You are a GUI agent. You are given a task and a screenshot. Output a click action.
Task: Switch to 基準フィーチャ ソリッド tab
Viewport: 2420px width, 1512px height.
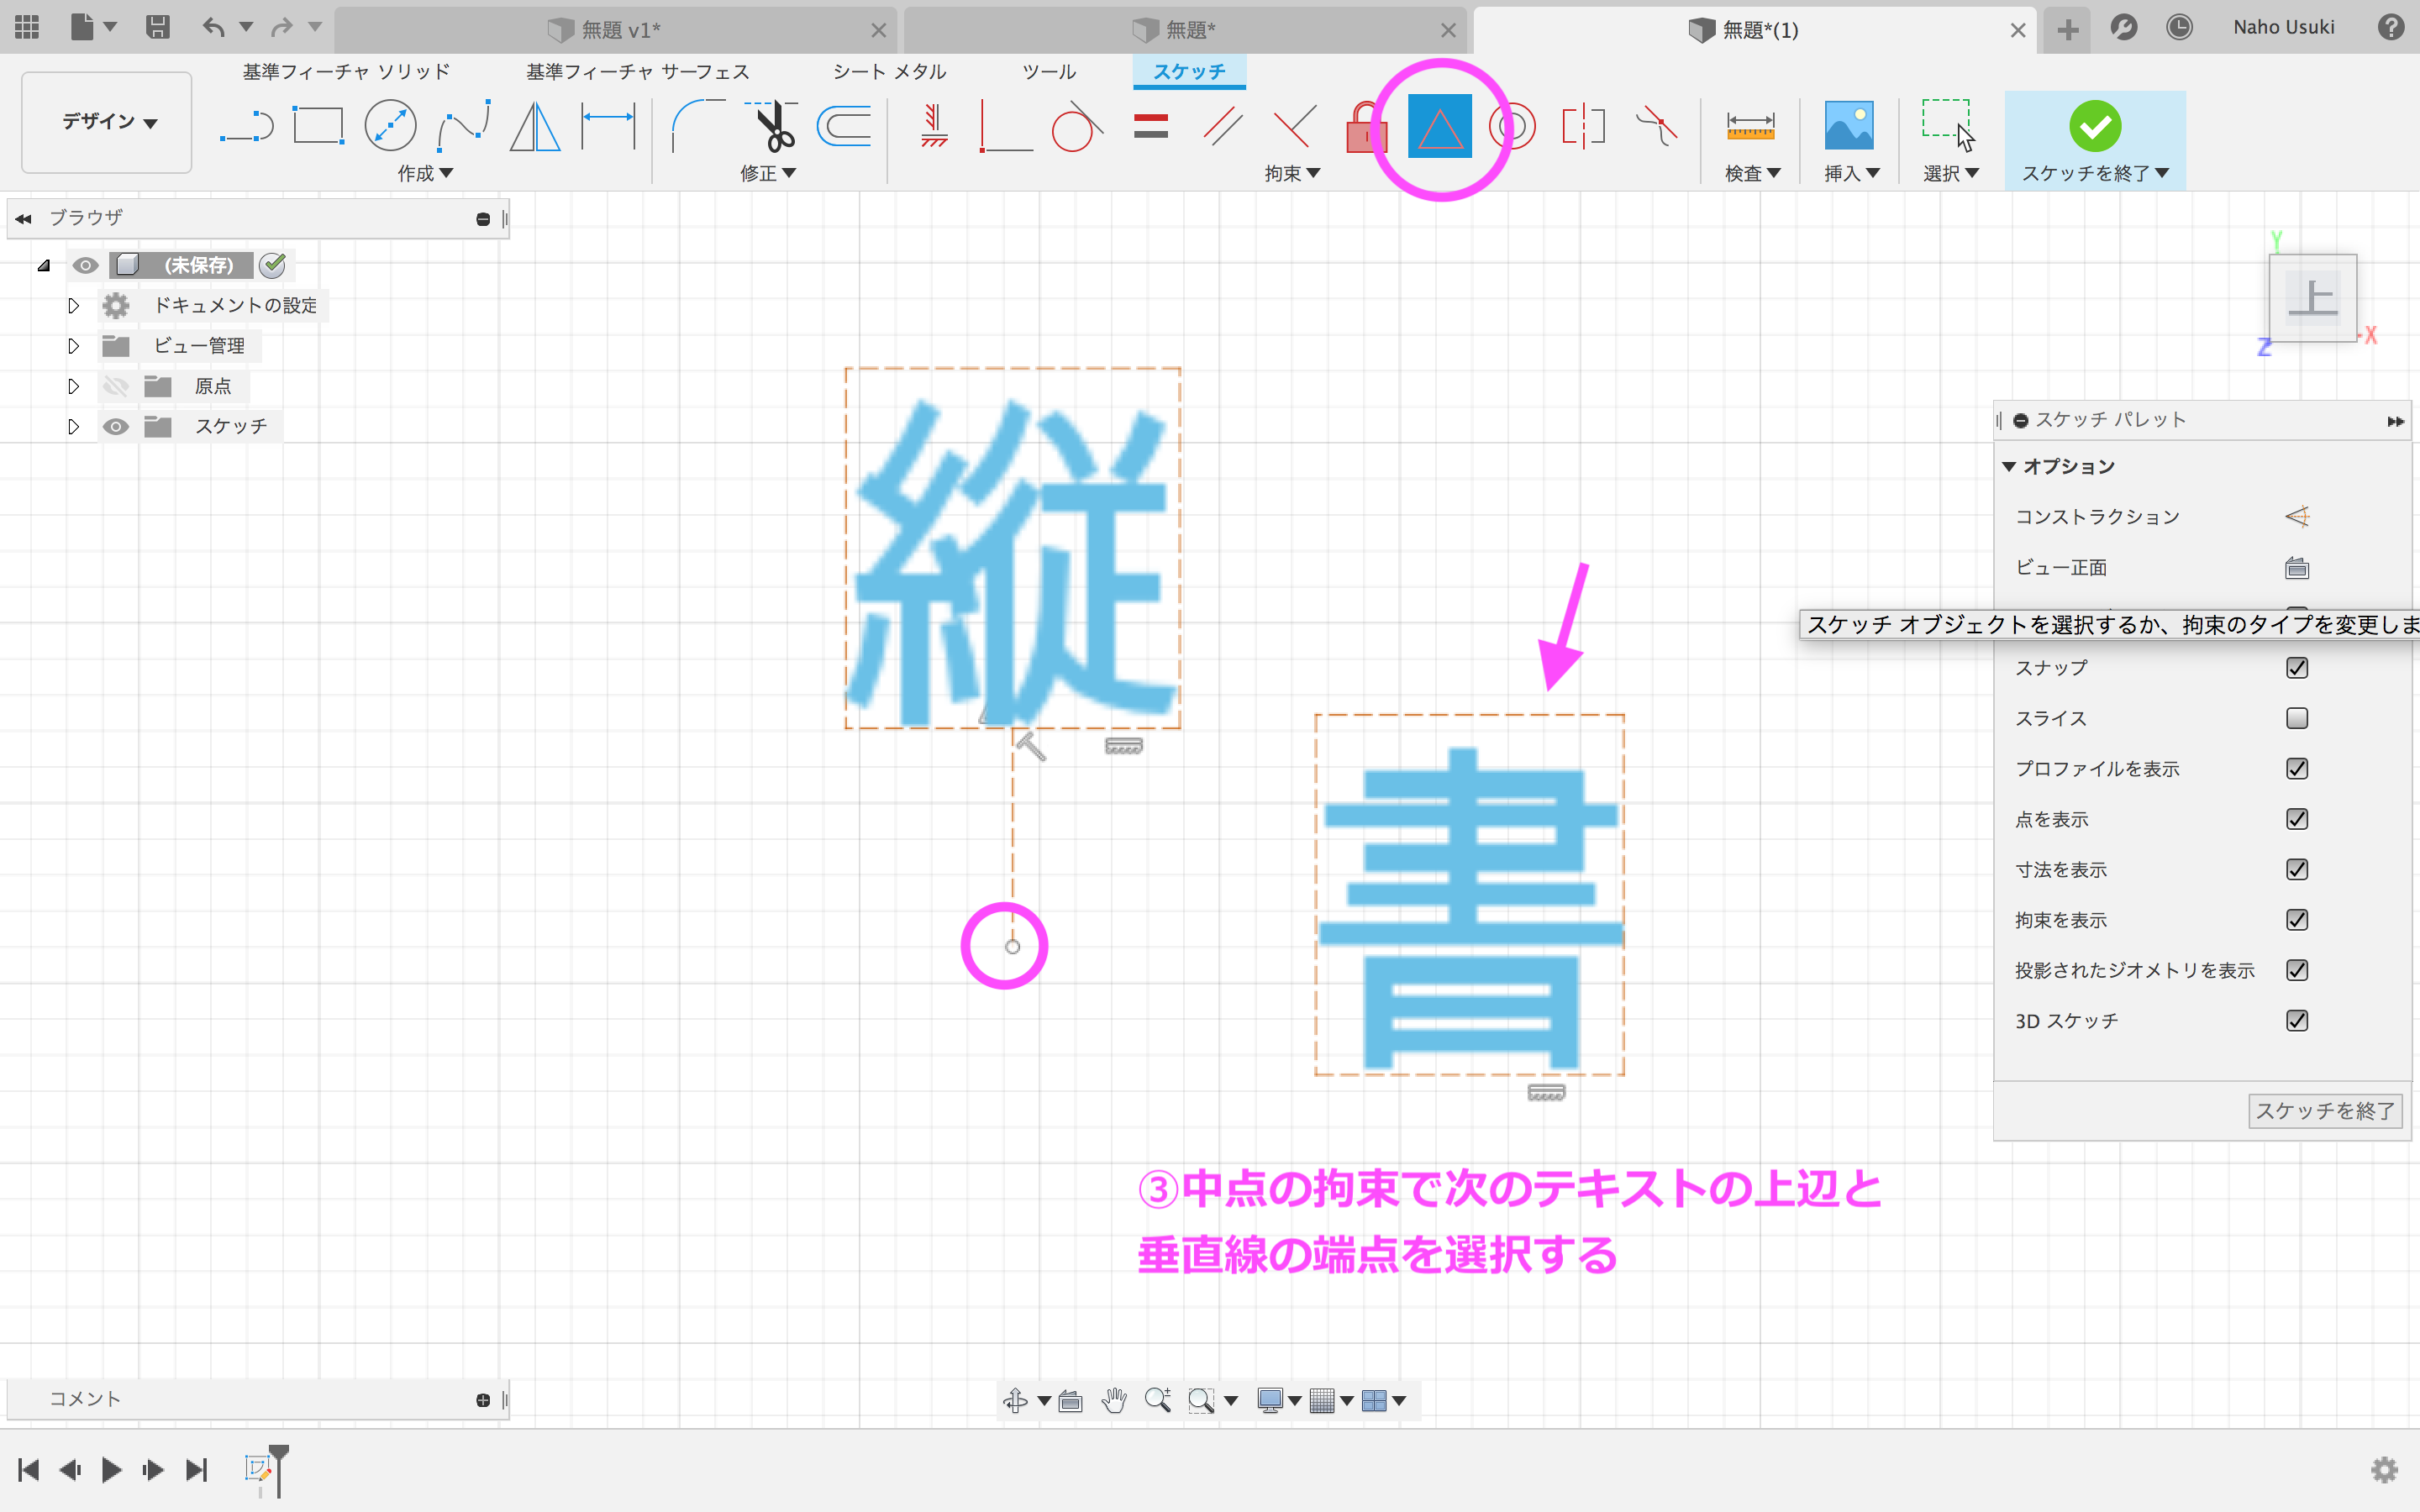click(x=346, y=72)
